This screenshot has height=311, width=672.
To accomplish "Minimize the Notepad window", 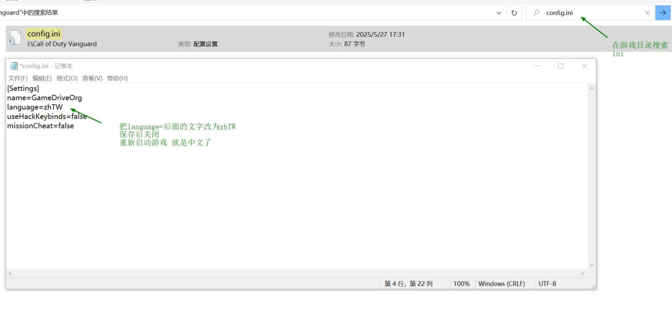I will click(x=537, y=66).
